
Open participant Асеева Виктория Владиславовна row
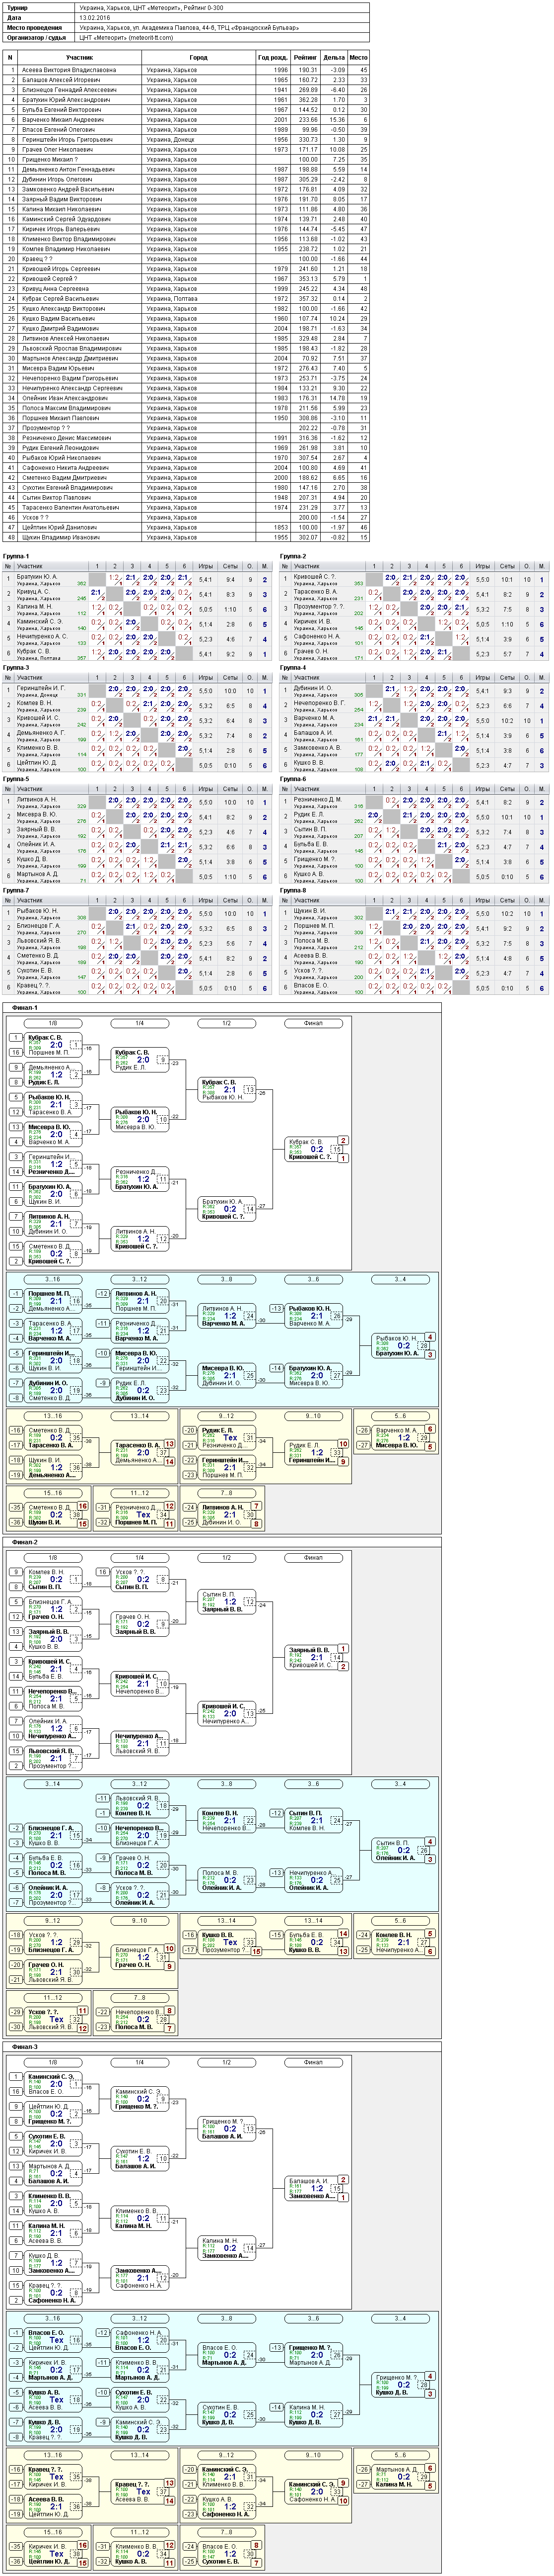[187, 70]
